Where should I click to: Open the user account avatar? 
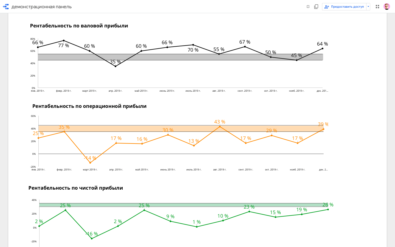pyautogui.click(x=387, y=7)
